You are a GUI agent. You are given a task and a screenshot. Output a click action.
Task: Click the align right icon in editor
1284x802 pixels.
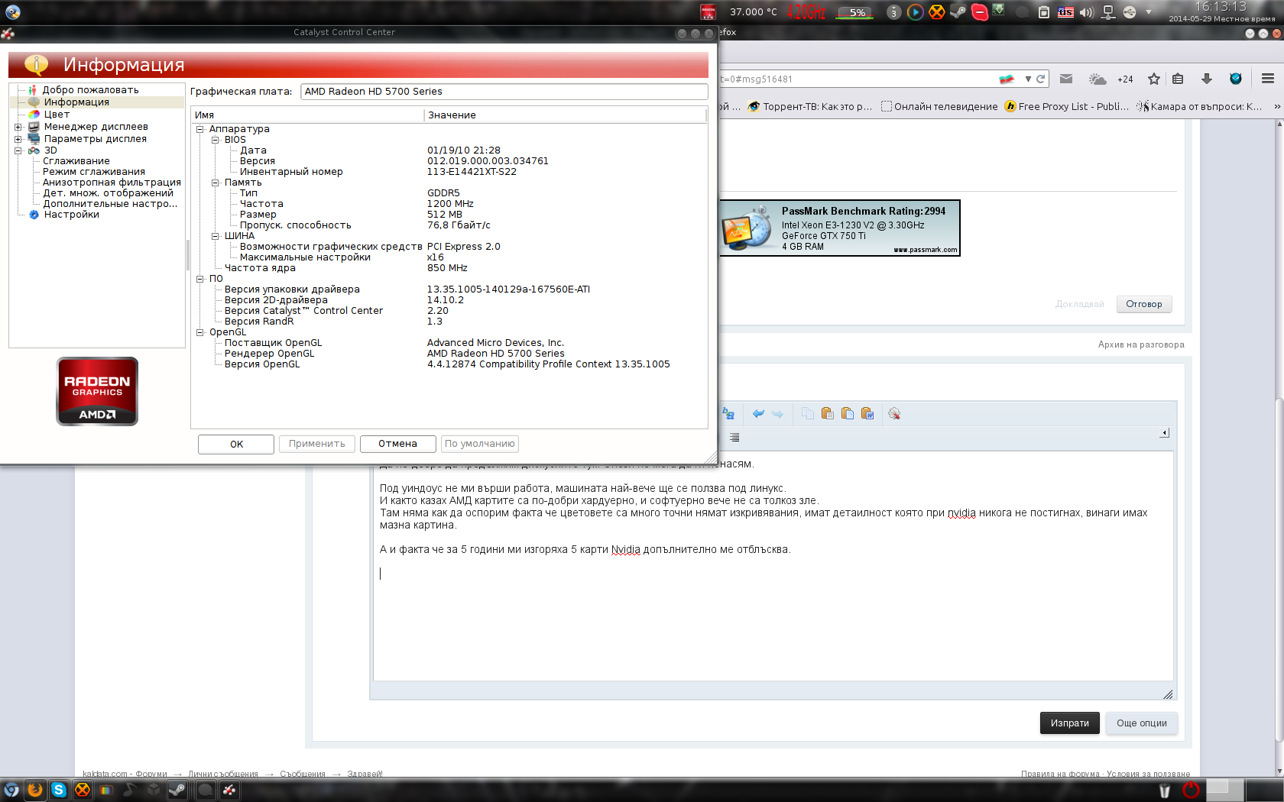coord(734,438)
